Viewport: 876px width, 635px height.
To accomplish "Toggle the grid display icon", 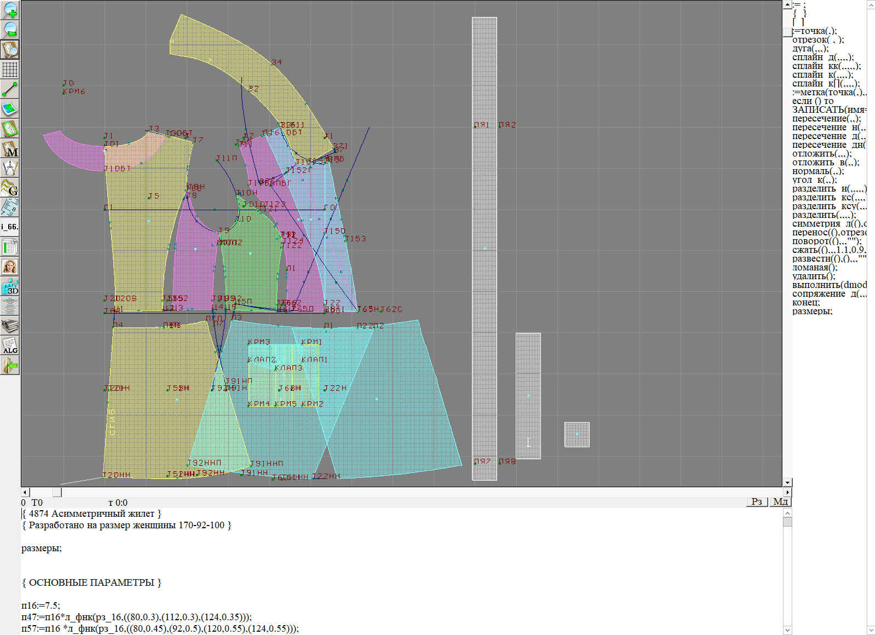I will (x=10, y=70).
